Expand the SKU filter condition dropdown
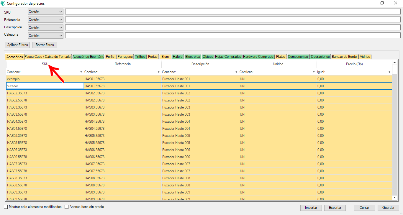The image size is (403, 215). pos(61,12)
